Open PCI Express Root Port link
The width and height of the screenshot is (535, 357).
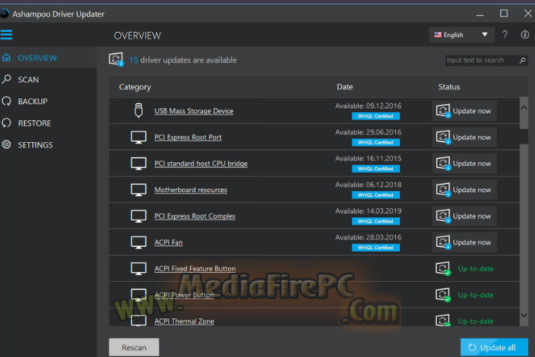coord(188,138)
